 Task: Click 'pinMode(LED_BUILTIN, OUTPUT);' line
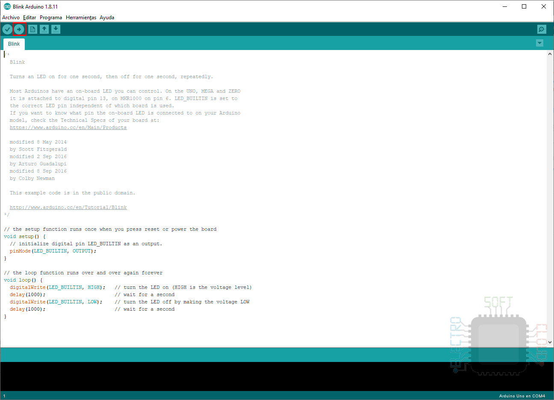[x=53, y=251]
